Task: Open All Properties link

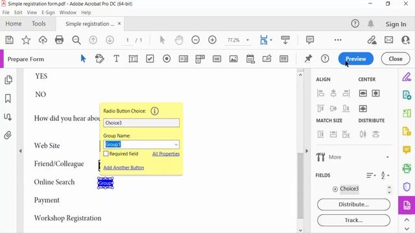Action: [166, 154]
